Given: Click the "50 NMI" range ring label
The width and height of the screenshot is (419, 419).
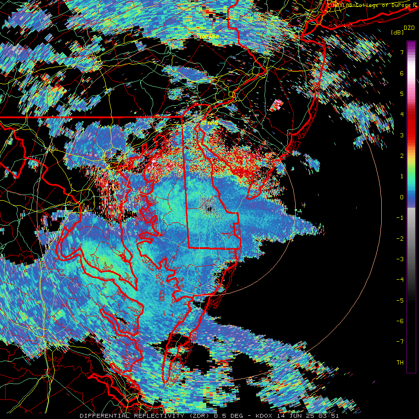Looking at the screenshot, I should point(209,123).
